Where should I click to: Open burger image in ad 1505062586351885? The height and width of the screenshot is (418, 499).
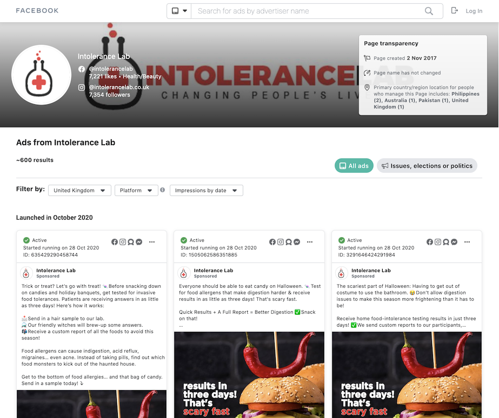pyautogui.click(x=249, y=375)
